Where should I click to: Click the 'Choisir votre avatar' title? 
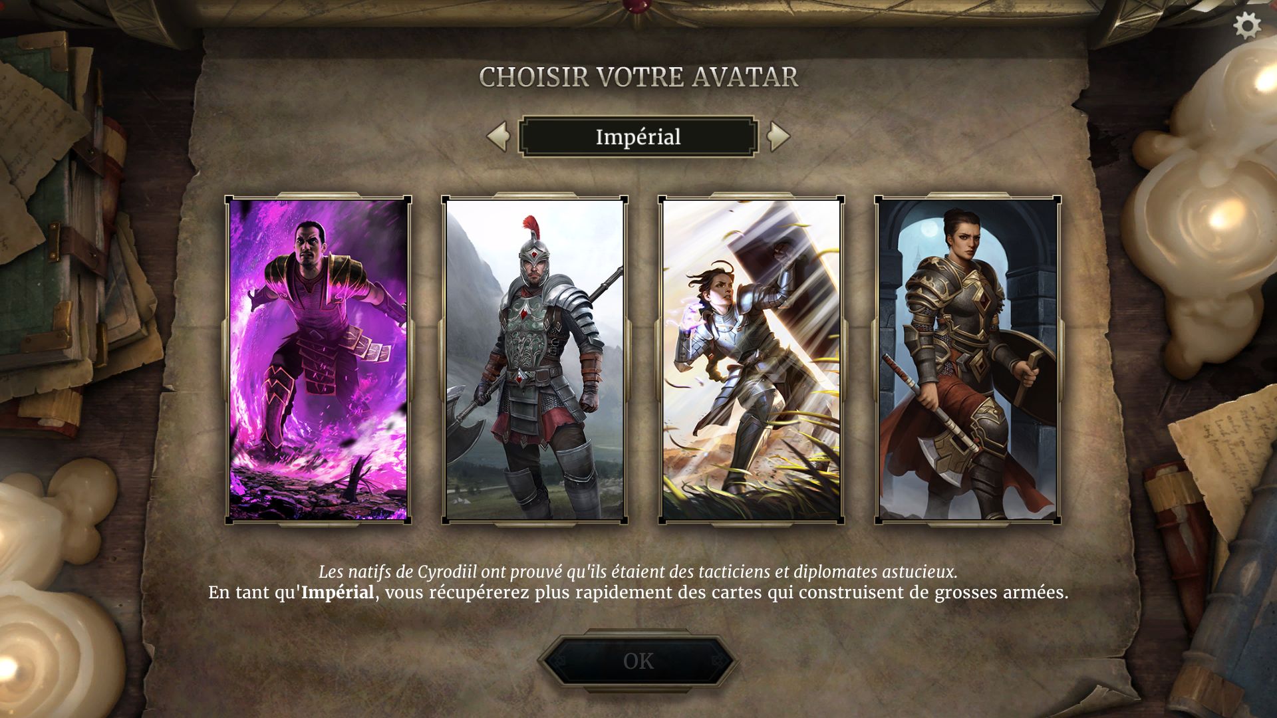click(638, 77)
